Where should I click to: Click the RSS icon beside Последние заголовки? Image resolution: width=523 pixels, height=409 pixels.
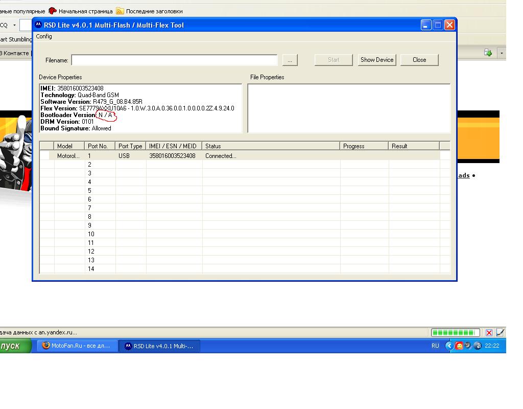[120, 11]
